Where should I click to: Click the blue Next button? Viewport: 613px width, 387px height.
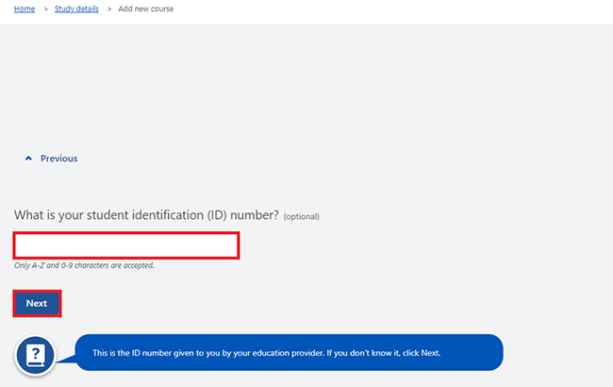pos(37,303)
